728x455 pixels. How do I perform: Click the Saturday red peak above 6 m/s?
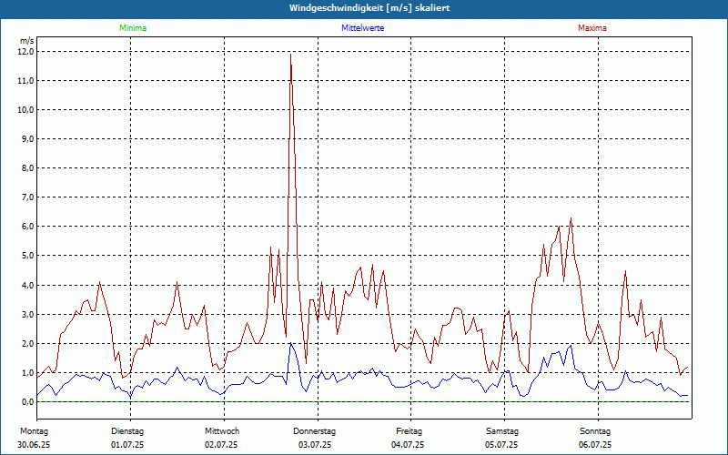pyautogui.click(x=571, y=218)
